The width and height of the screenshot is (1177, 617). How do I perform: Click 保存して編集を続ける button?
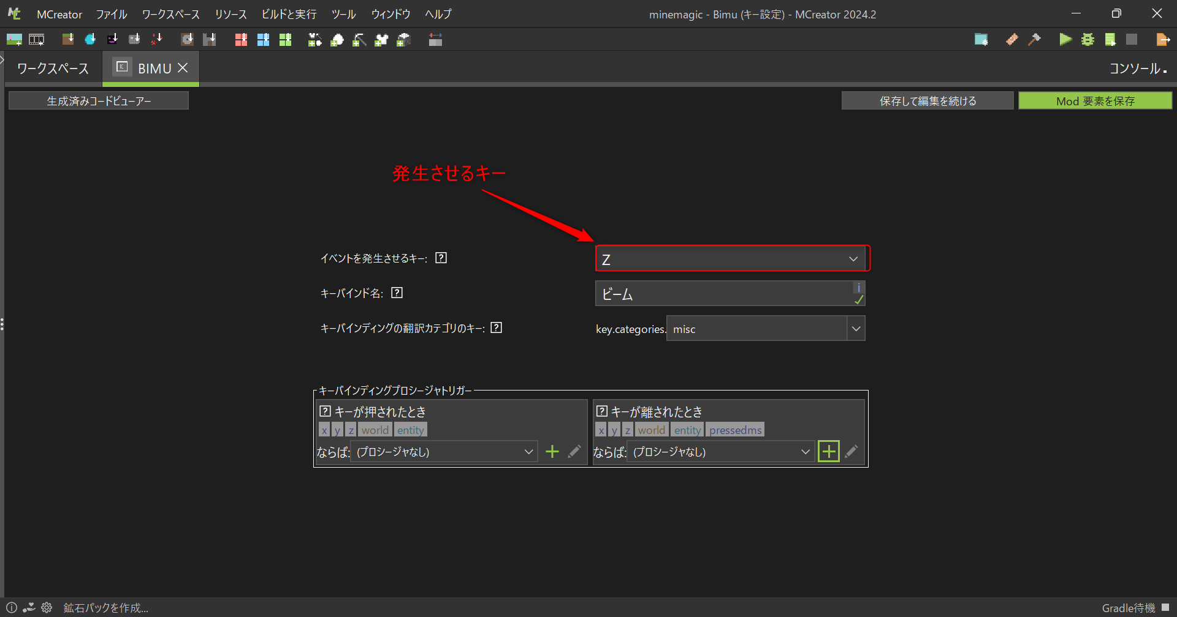tap(928, 101)
